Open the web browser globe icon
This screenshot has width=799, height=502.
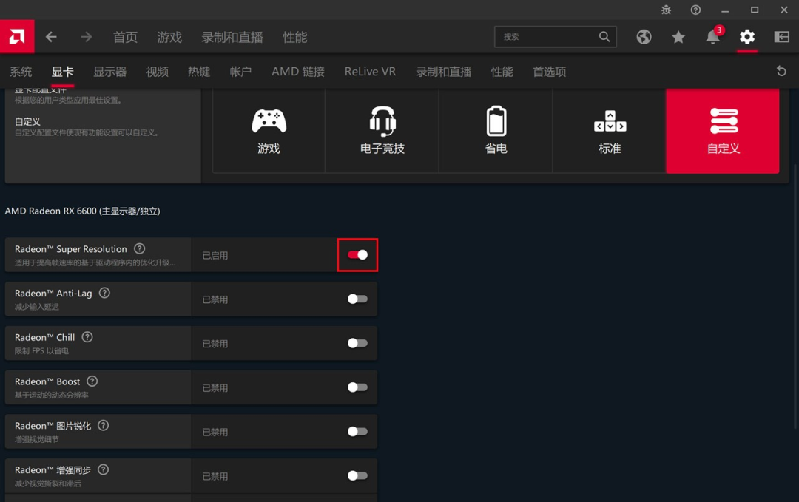click(x=644, y=37)
